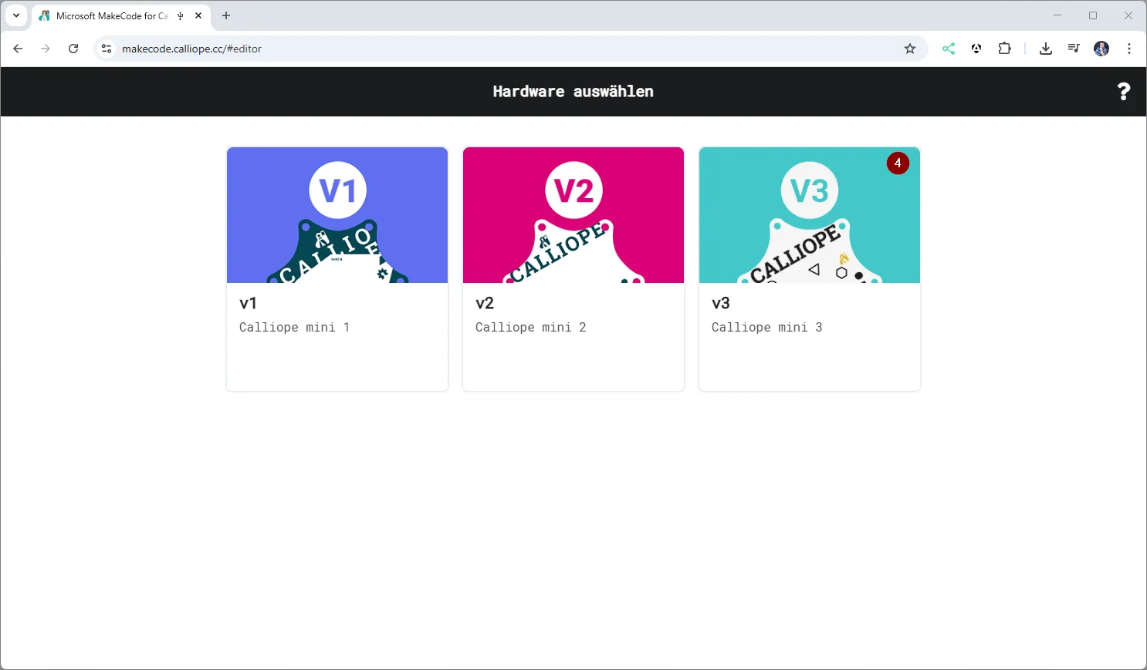This screenshot has height=670, width=1147.
Task: Open the media controls icon
Action: click(x=1074, y=49)
